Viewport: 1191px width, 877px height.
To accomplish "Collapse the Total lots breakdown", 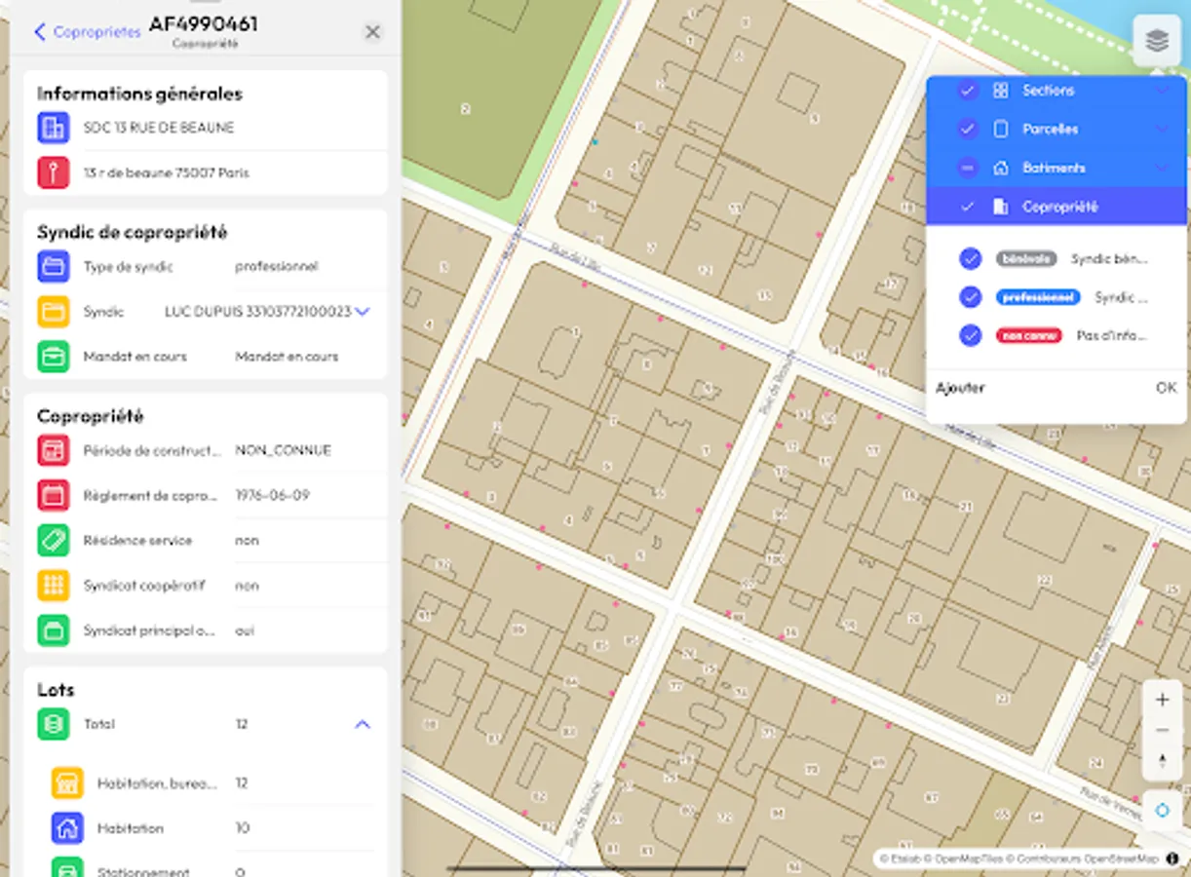I will pyautogui.click(x=363, y=724).
